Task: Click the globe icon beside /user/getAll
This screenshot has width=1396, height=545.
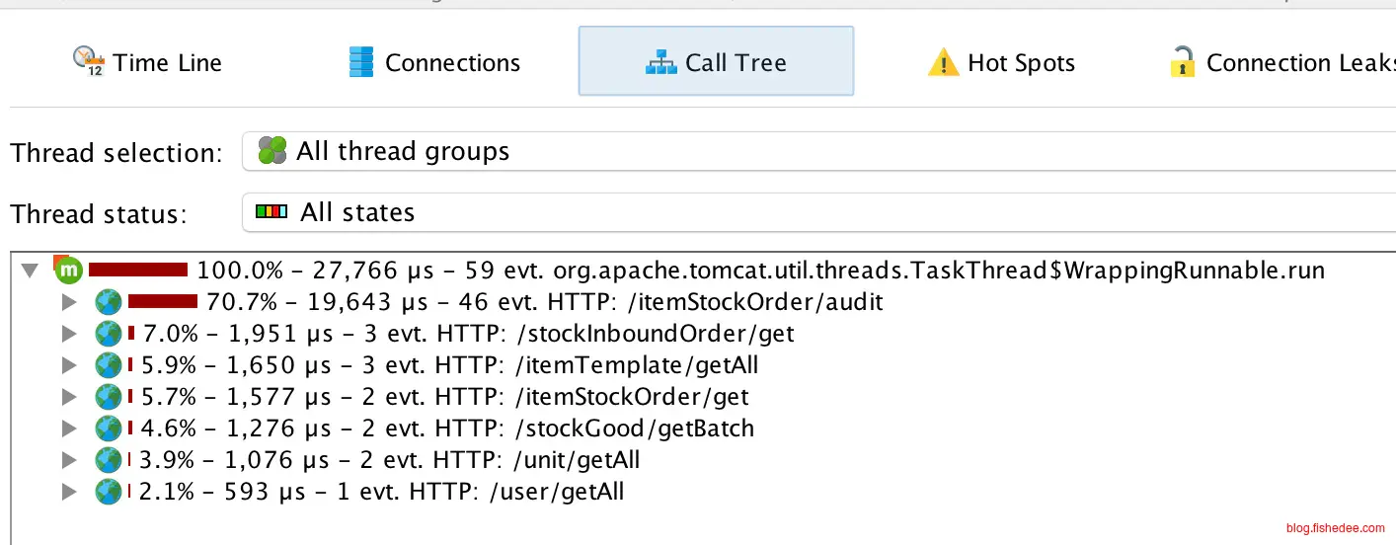Action: [108, 492]
